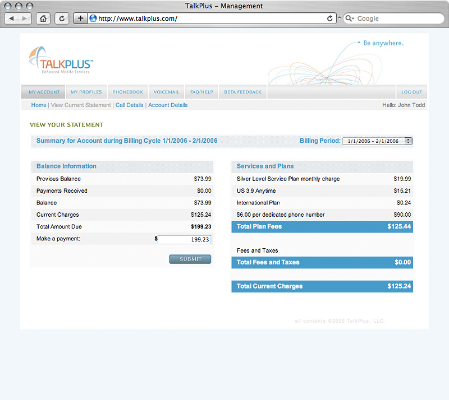Click the International Plan row label
449x400 pixels.
pyautogui.click(x=258, y=203)
